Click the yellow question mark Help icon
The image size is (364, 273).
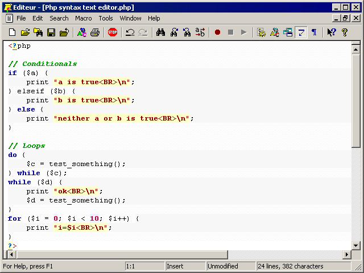345,32
